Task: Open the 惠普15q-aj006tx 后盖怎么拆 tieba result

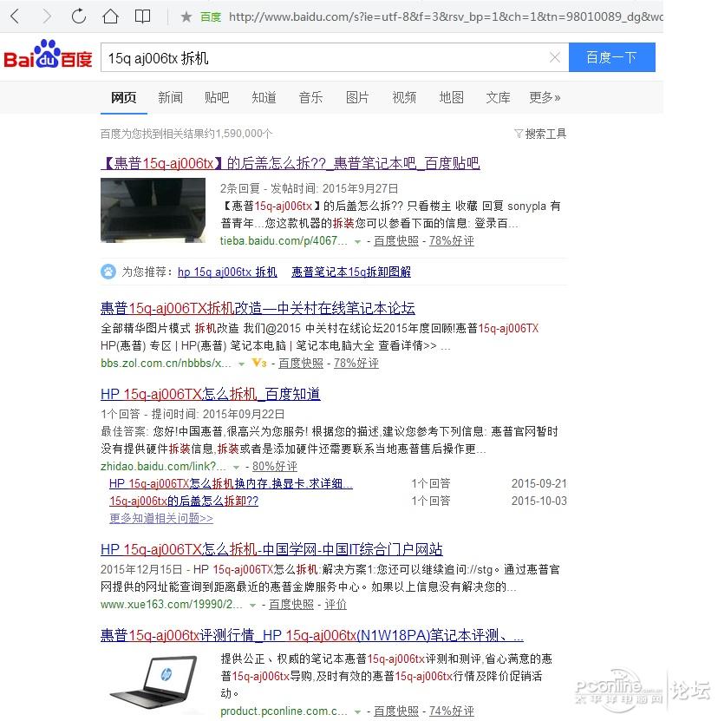Action: coord(290,163)
